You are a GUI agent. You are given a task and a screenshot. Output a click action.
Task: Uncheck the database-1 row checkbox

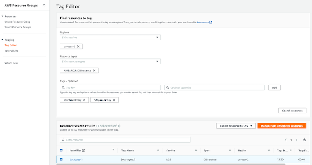point(61,159)
